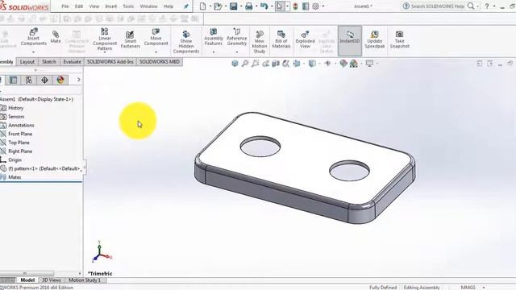516x290 pixels.
Task: Open the Options gear icon
Action: [315, 6]
